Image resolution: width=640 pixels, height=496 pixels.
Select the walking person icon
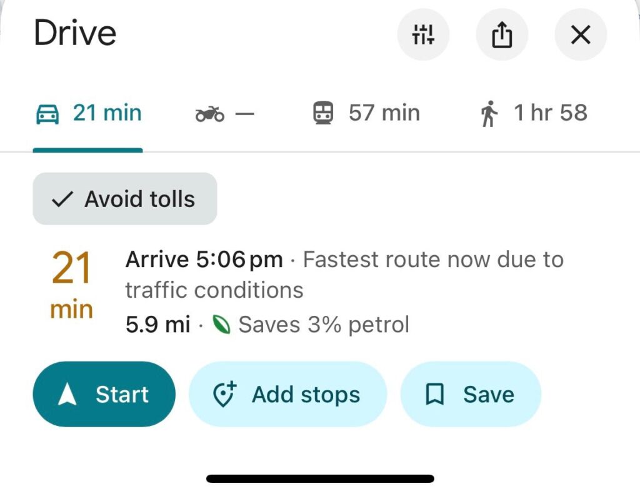click(489, 114)
